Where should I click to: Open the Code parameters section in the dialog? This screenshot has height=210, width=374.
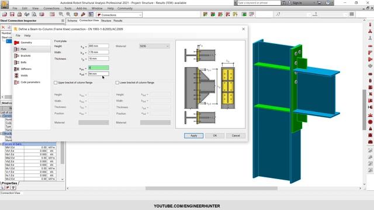click(x=30, y=82)
